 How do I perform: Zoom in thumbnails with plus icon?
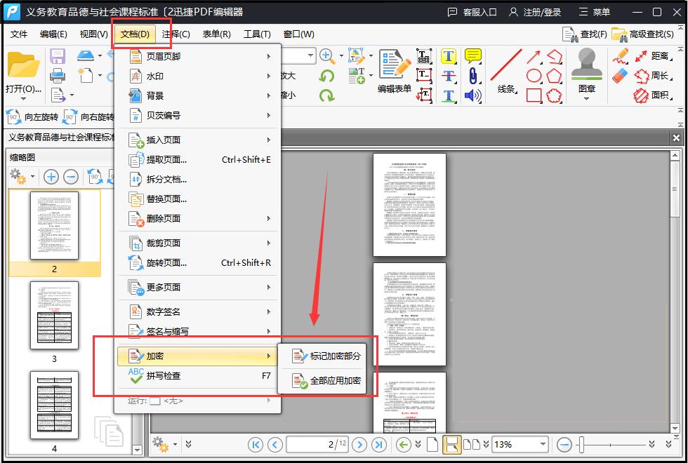click(x=51, y=177)
